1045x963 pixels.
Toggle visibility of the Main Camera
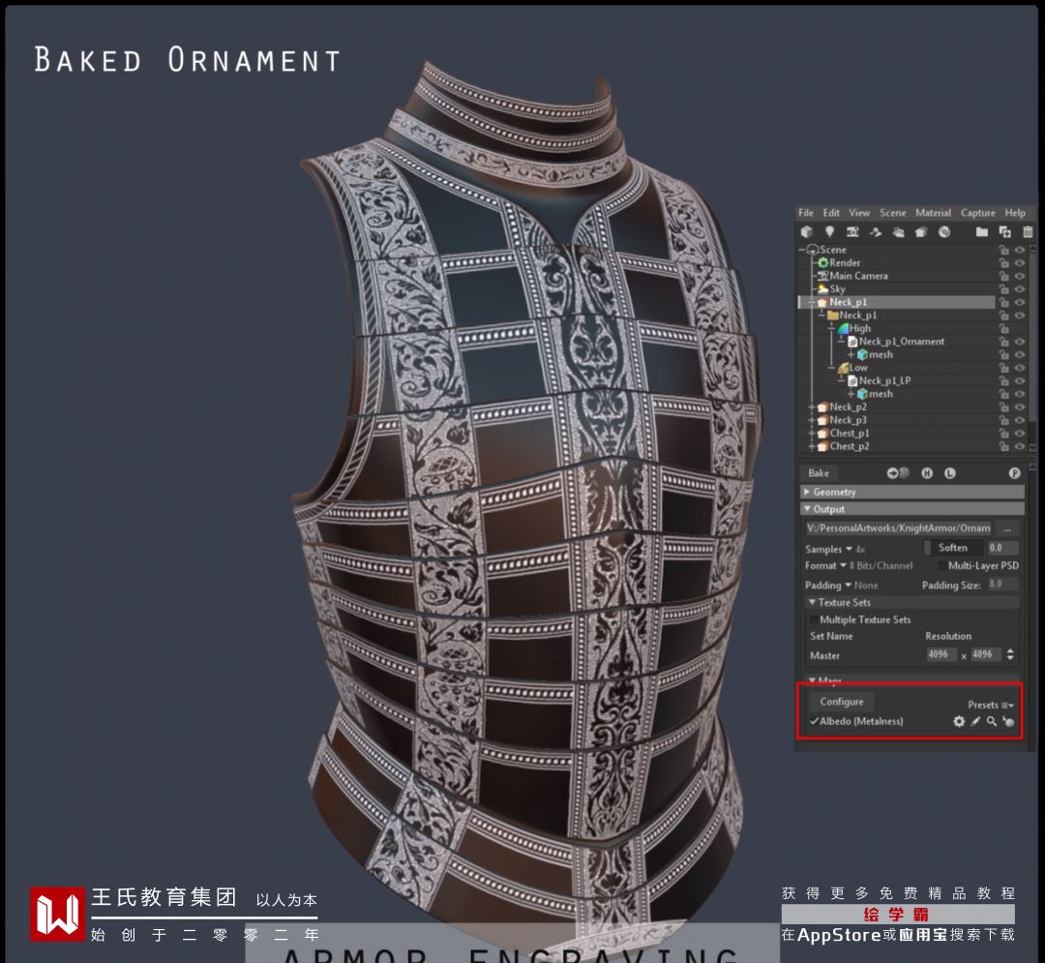tap(1020, 276)
